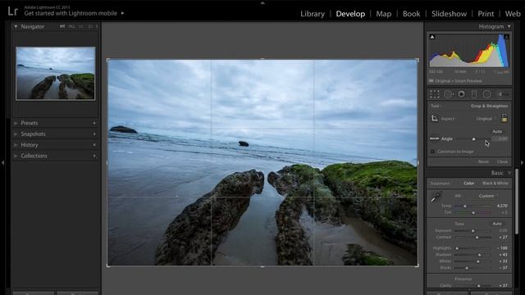The height and width of the screenshot is (295, 525).
Task: Expand the Snapshots panel
Action: [16, 134]
